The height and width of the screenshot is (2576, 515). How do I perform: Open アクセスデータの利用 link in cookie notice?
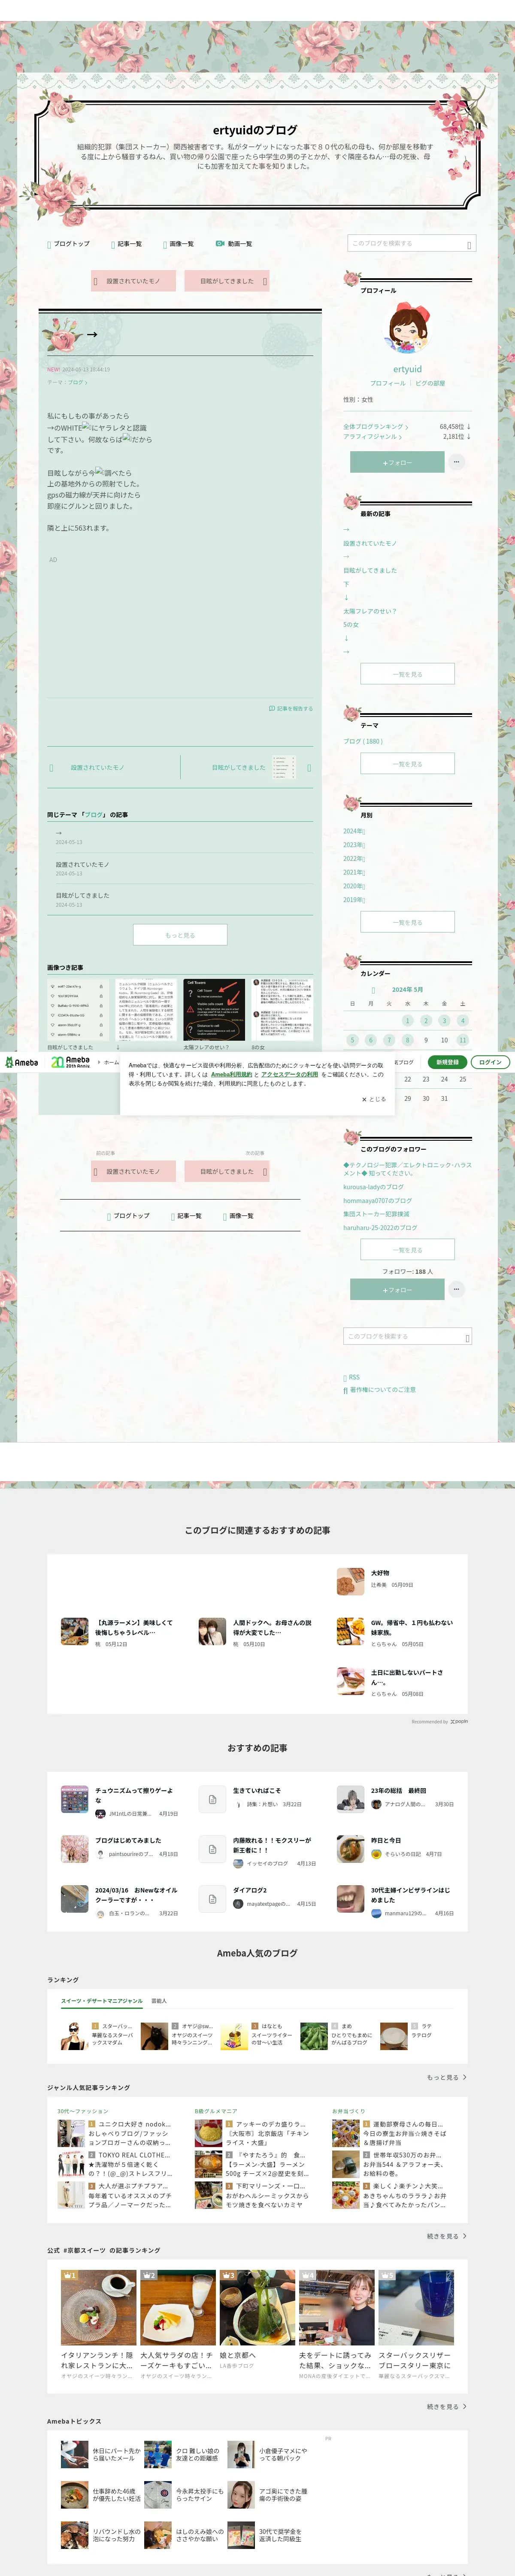pos(290,1074)
